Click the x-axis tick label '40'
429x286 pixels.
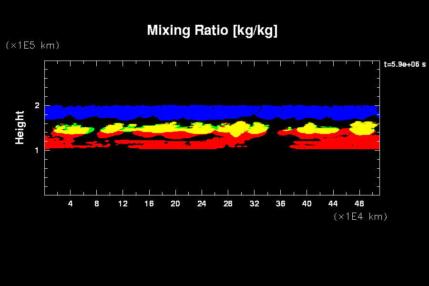[306, 204]
